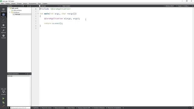
Task: Select the hello_world project root item
Action: [x=15, y=8]
